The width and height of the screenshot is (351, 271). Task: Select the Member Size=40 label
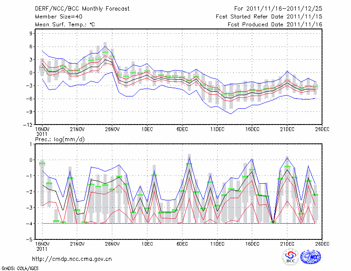coord(55,17)
